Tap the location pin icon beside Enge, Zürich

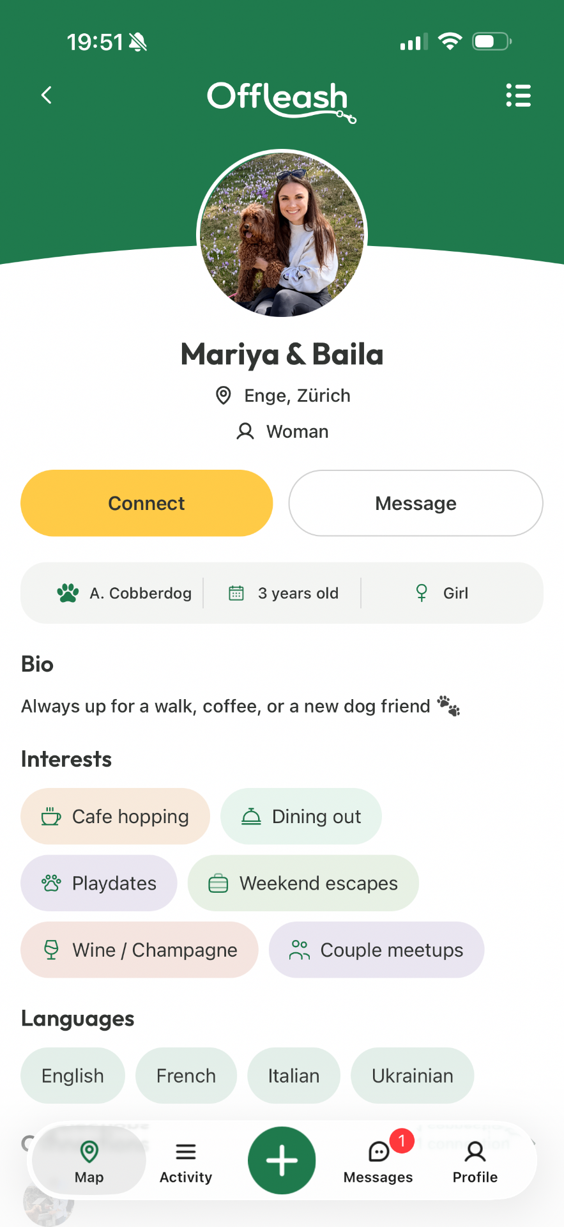223,396
